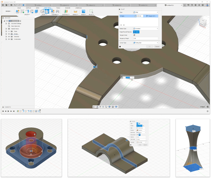Select the Flange tool icon

[27, 12]
